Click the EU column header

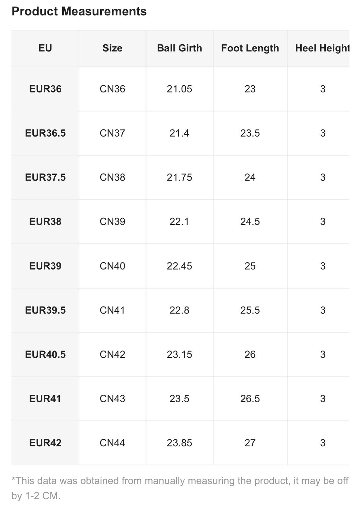coord(45,48)
